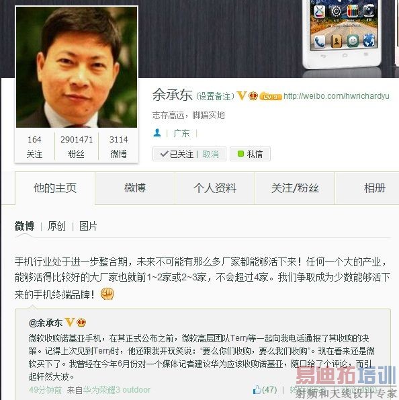Click the crown membership icon beside 余承东

(253, 95)
